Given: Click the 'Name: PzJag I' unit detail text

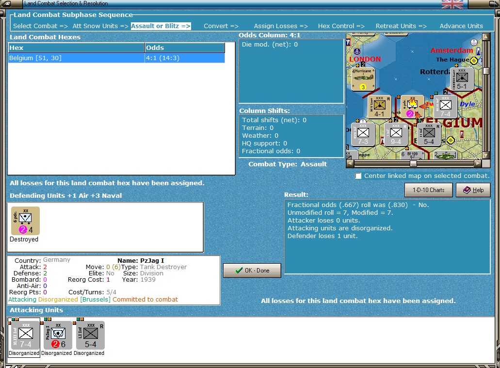Looking at the screenshot, I should pyautogui.click(x=141, y=260).
